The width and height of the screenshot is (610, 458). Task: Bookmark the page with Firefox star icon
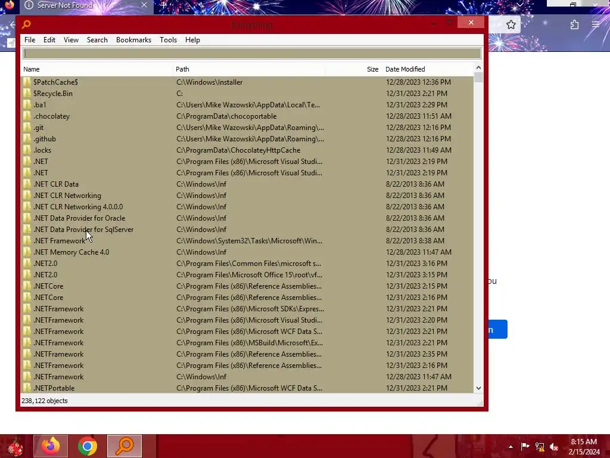[511, 25]
